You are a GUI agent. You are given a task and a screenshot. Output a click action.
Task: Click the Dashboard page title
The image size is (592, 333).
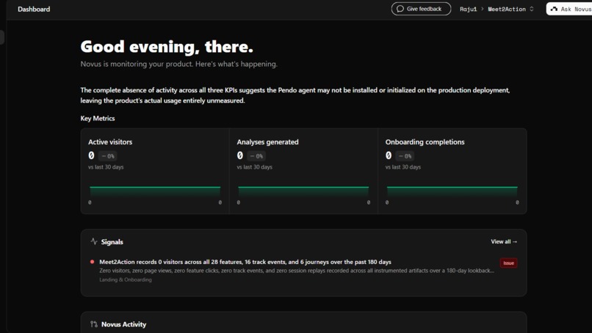[34, 9]
